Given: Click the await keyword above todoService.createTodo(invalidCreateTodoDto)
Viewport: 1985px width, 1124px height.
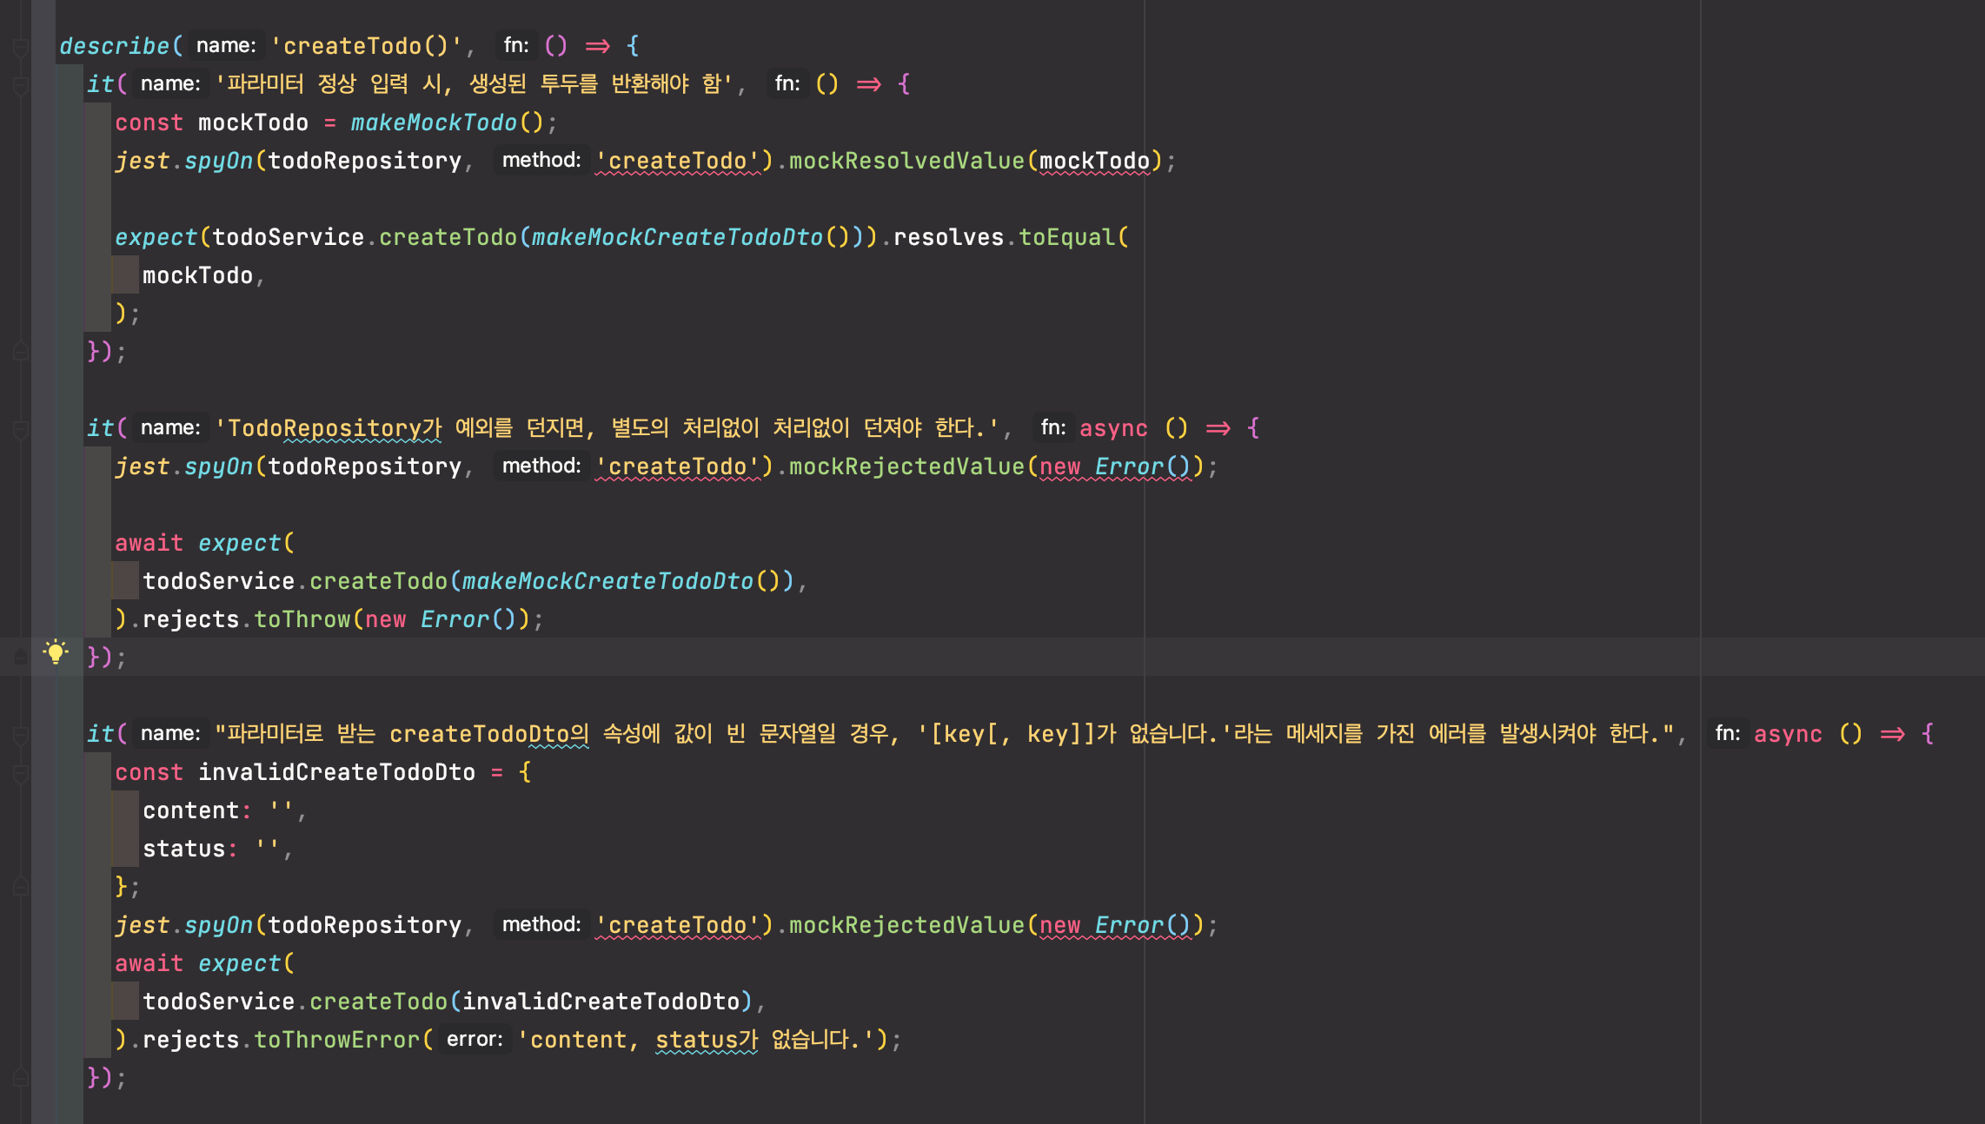Looking at the screenshot, I should pos(149,963).
